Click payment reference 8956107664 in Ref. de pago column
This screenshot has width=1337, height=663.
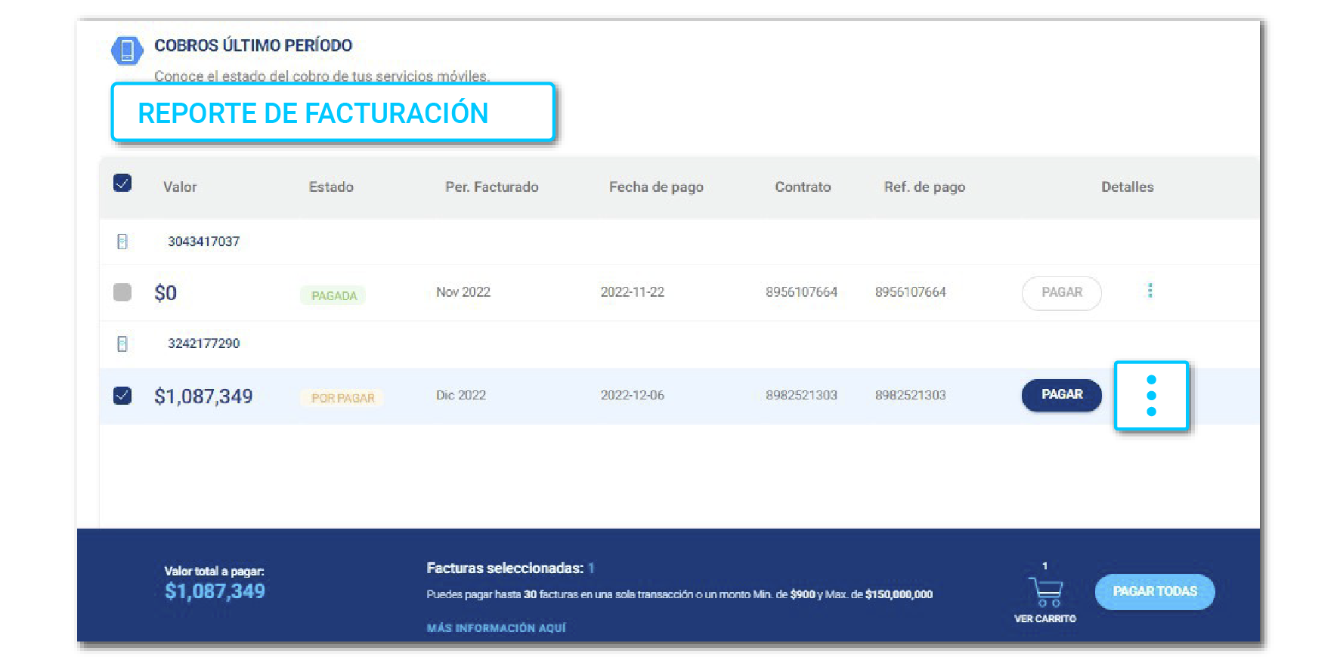(x=911, y=292)
